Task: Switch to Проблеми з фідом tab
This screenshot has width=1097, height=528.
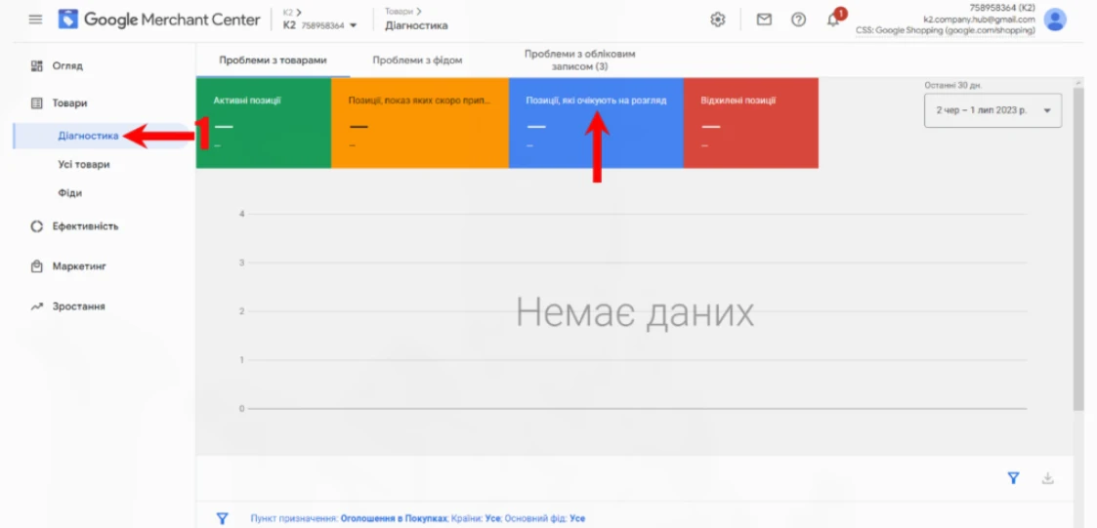Action: pyautogui.click(x=417, y=60)
